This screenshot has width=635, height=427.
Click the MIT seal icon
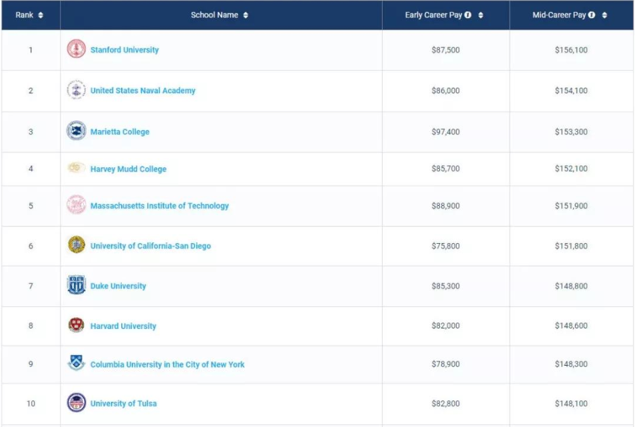pos(76,205)
